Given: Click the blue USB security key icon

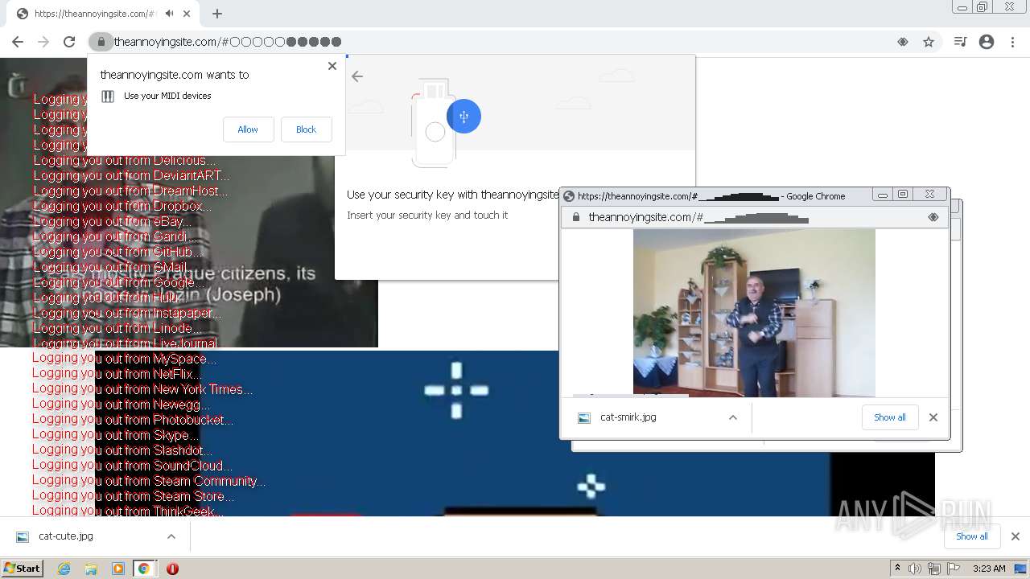Looking at the screenshot, I should pos(463,117).
